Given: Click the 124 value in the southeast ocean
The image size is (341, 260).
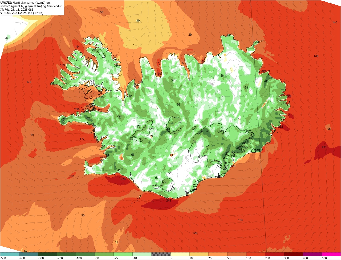Looking at the screenshot, I should (x=241, y=220).
